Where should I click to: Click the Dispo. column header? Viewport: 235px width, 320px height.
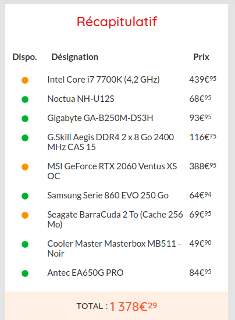click(24, 57)
